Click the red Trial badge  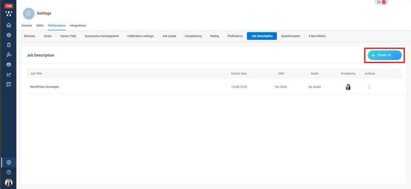coord(9,6)
